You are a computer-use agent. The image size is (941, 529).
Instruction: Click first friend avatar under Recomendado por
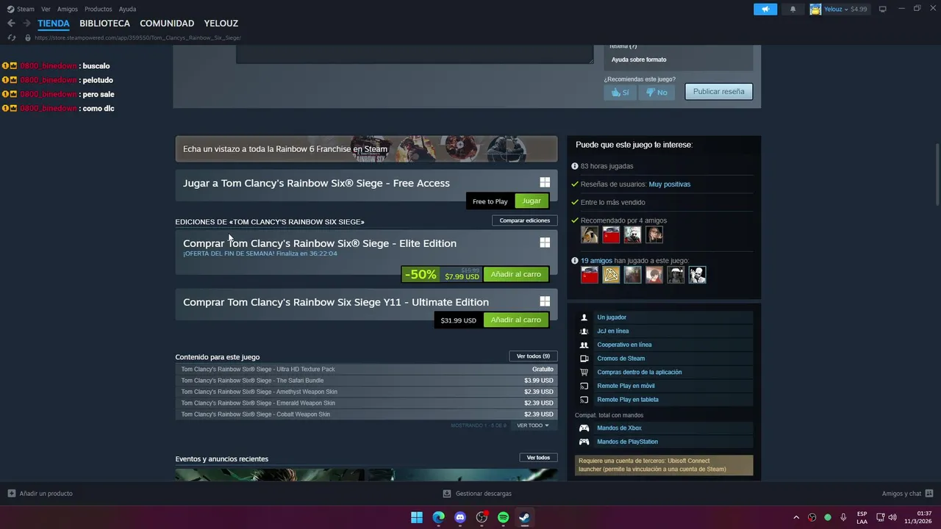(590, 234)
